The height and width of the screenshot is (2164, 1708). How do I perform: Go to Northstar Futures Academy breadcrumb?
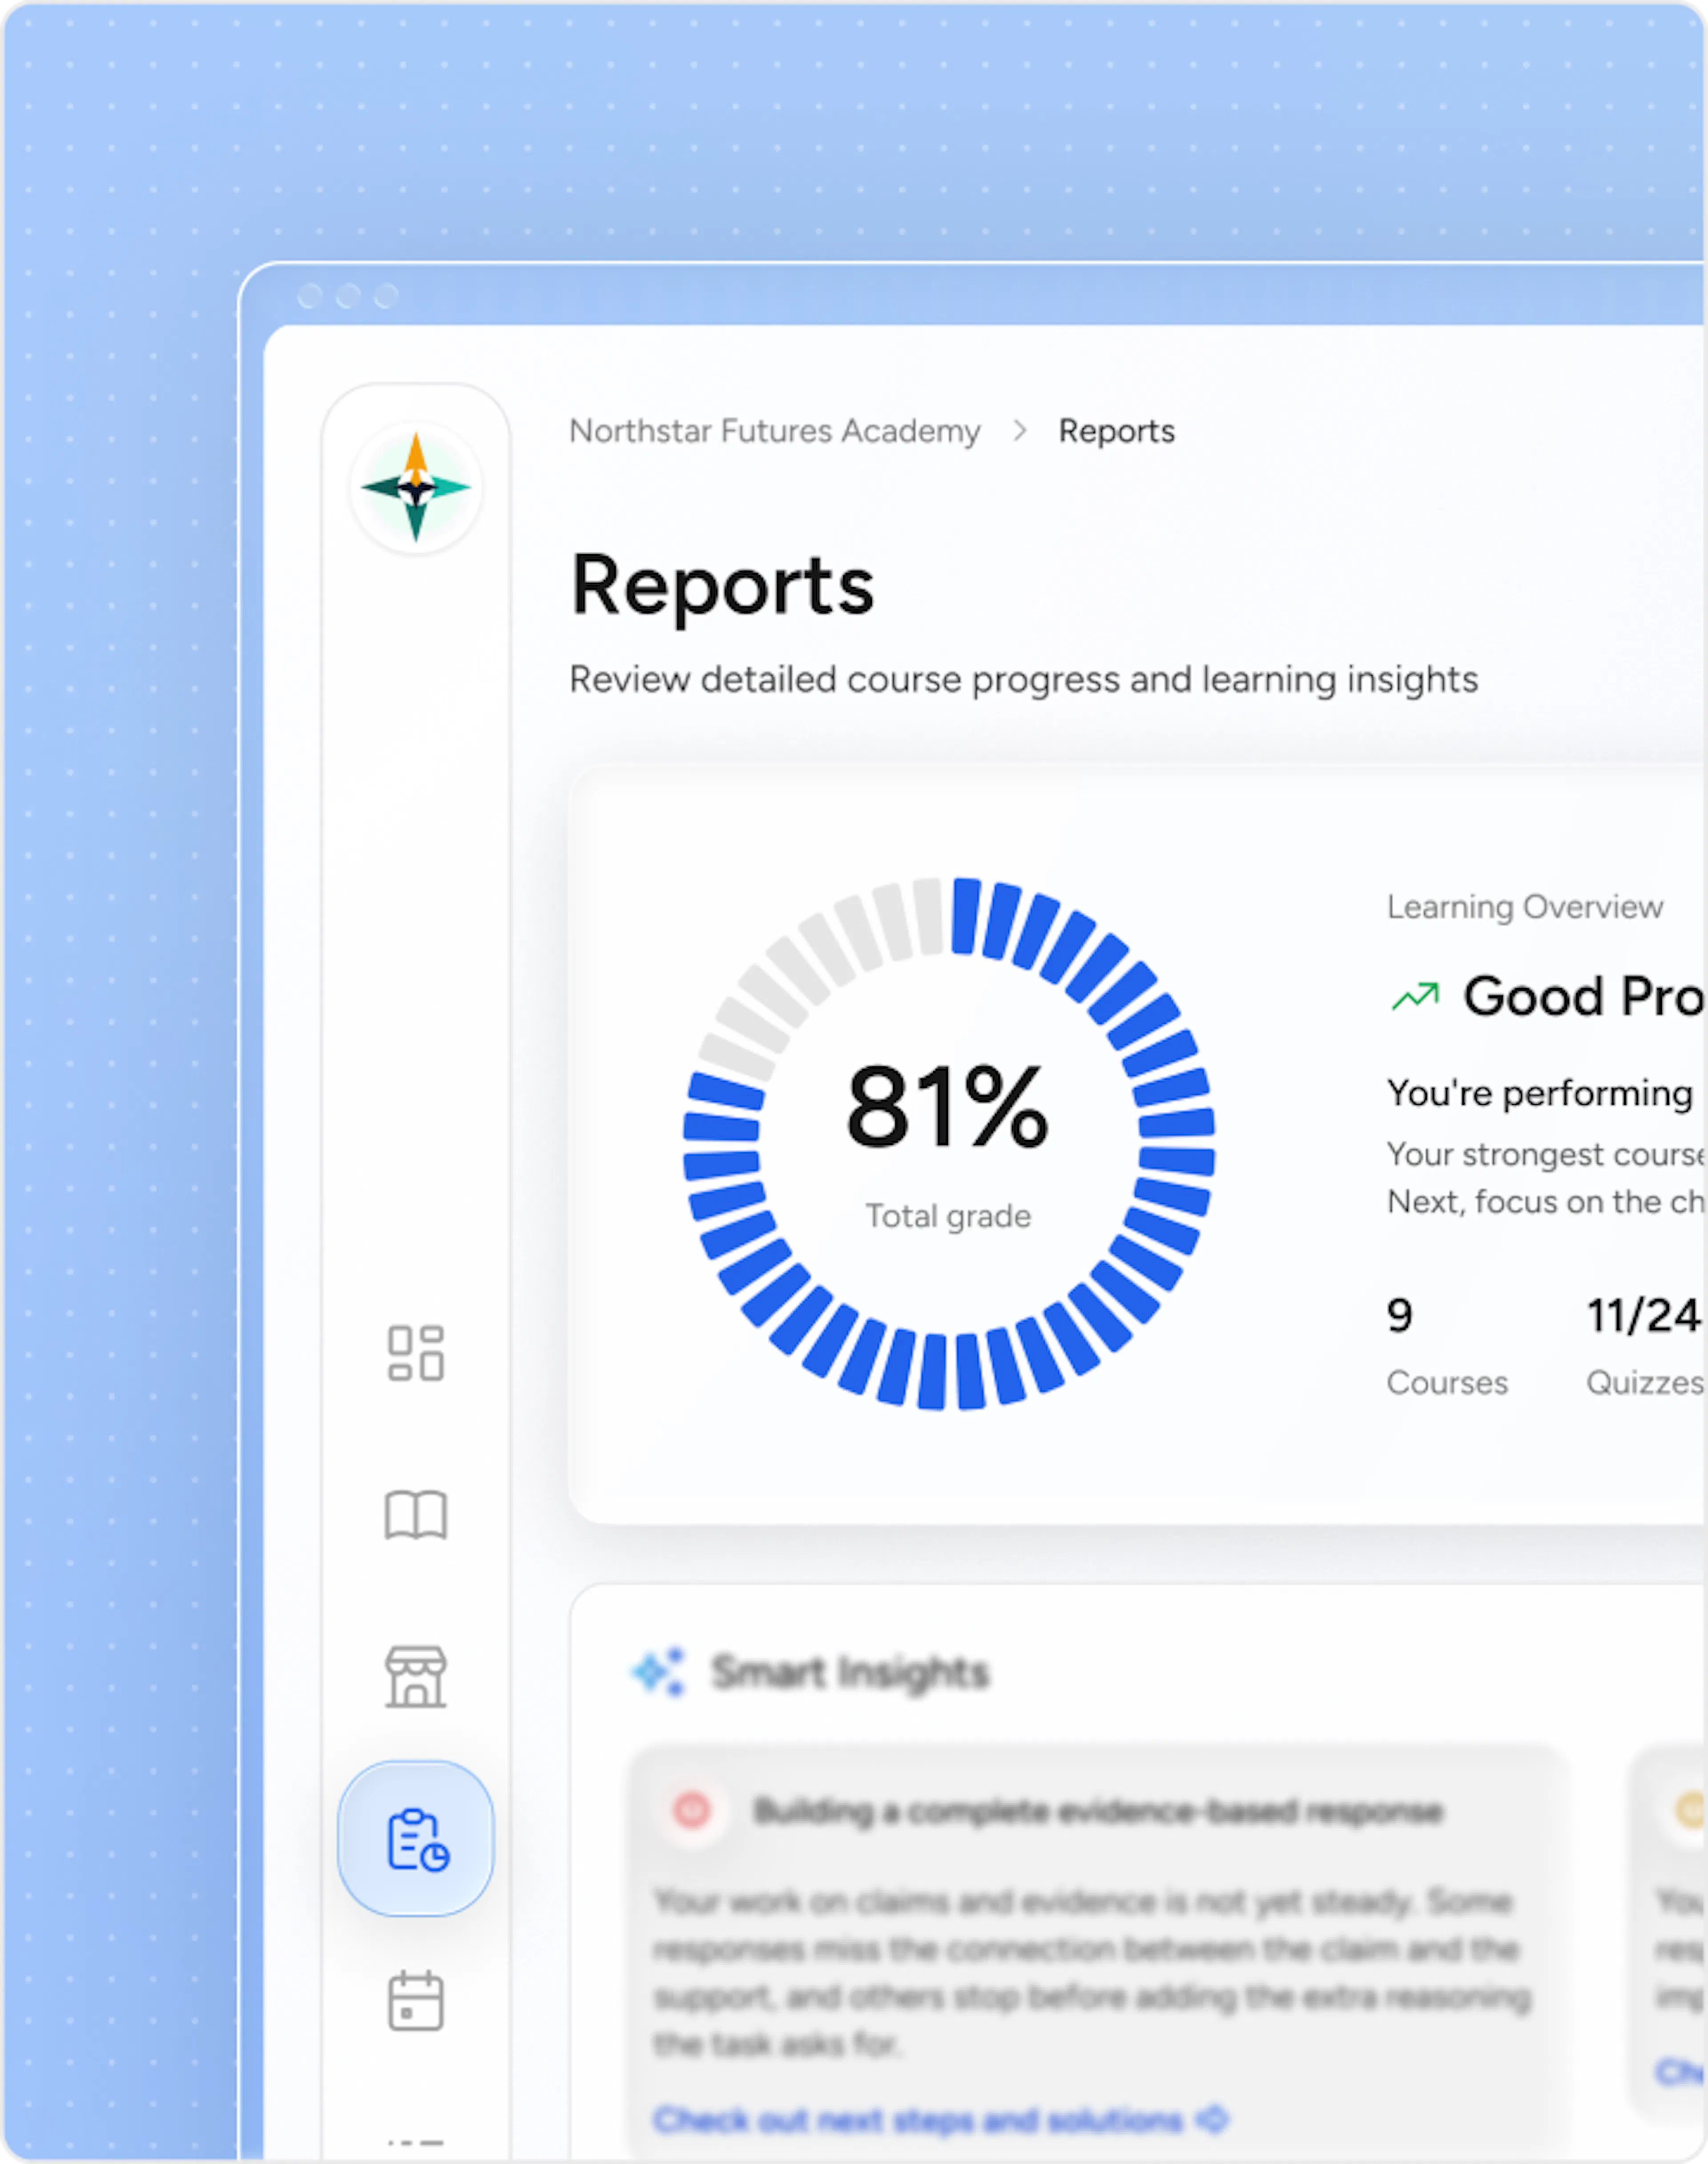coord(775,431)
